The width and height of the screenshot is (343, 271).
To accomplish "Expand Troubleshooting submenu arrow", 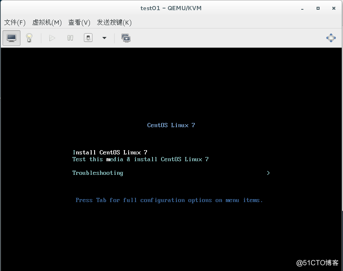I will pyautogui.click(x=268, y=173).
